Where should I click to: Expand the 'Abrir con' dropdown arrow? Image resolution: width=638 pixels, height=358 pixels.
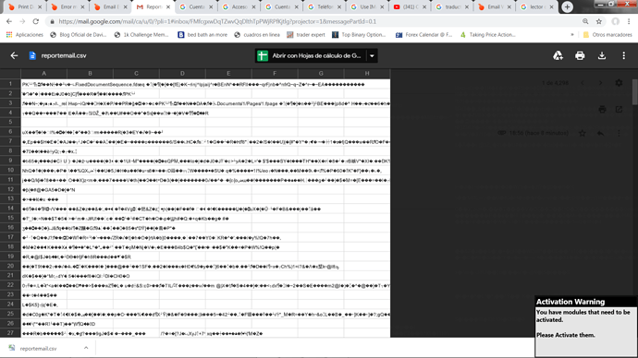(372, 55)
